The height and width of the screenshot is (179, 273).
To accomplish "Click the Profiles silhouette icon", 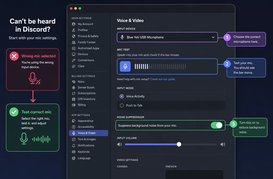I will (74, 30).
